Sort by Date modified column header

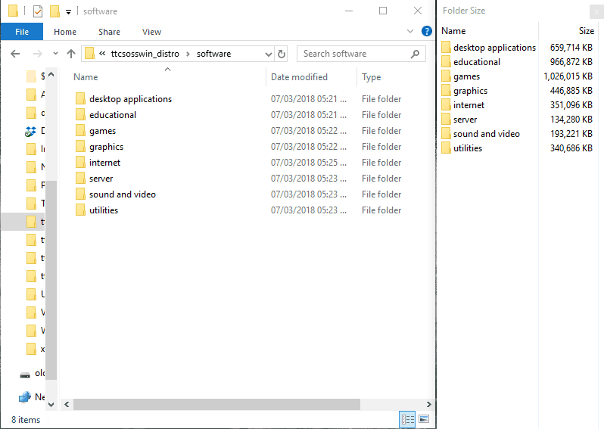click(x=299, y=77)
